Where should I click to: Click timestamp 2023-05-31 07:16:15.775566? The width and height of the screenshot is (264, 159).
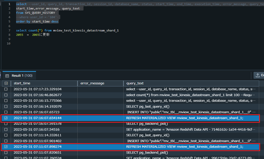[x=37, y=101]
